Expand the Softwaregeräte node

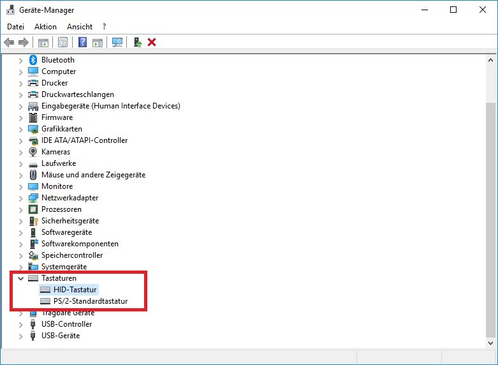click(x=20, y=232)
